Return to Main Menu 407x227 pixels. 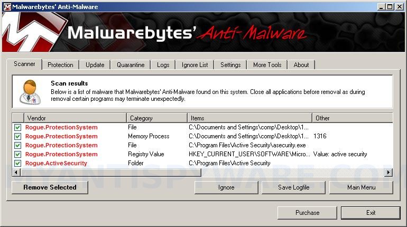pos(362,187)
